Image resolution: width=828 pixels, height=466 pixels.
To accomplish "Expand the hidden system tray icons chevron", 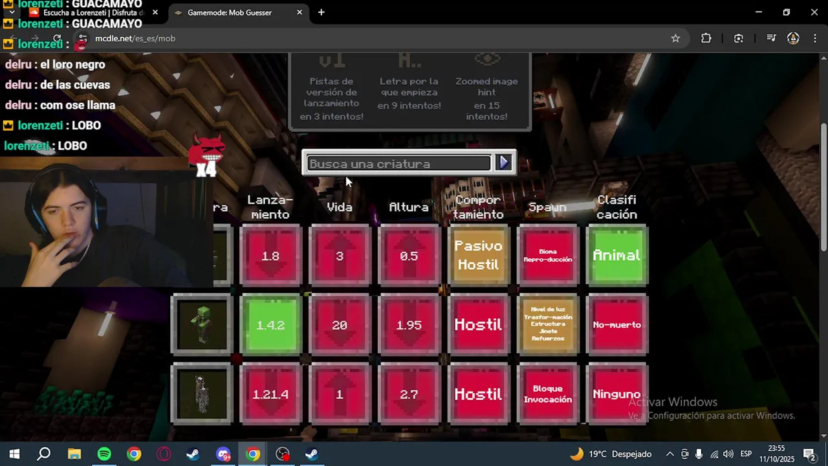I will 670,454.
